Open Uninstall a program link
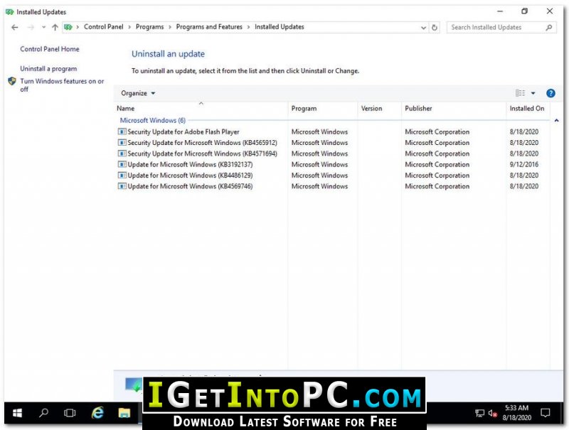 tap(48, 68)
